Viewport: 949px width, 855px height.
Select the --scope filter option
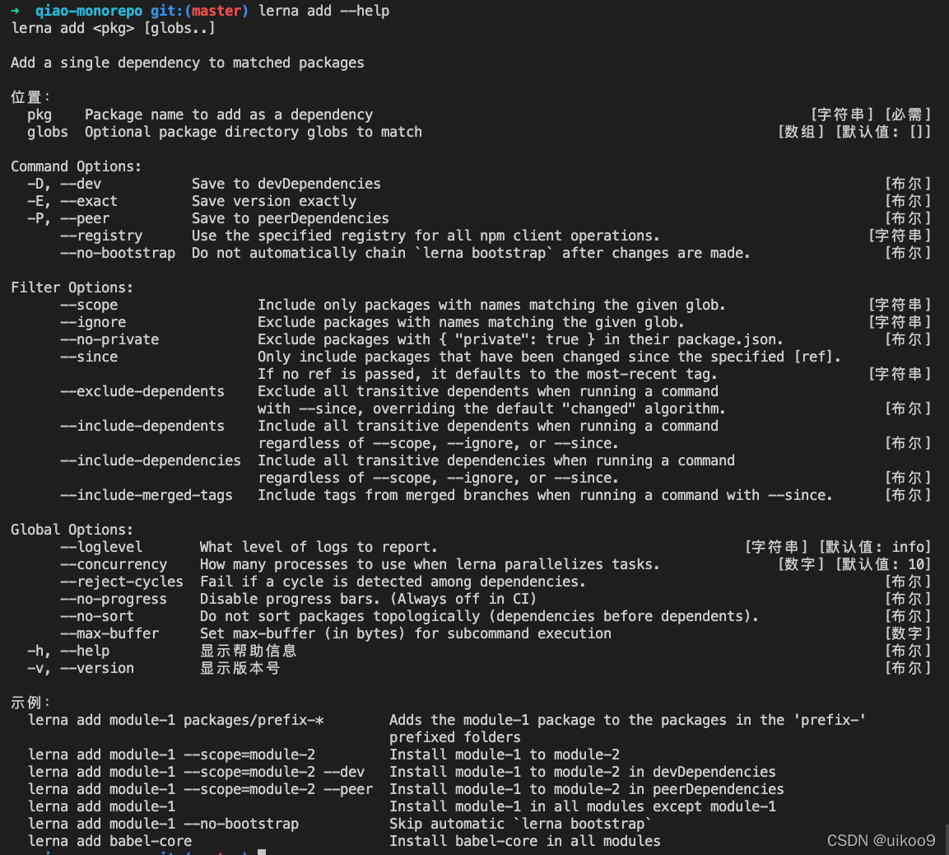88,305
